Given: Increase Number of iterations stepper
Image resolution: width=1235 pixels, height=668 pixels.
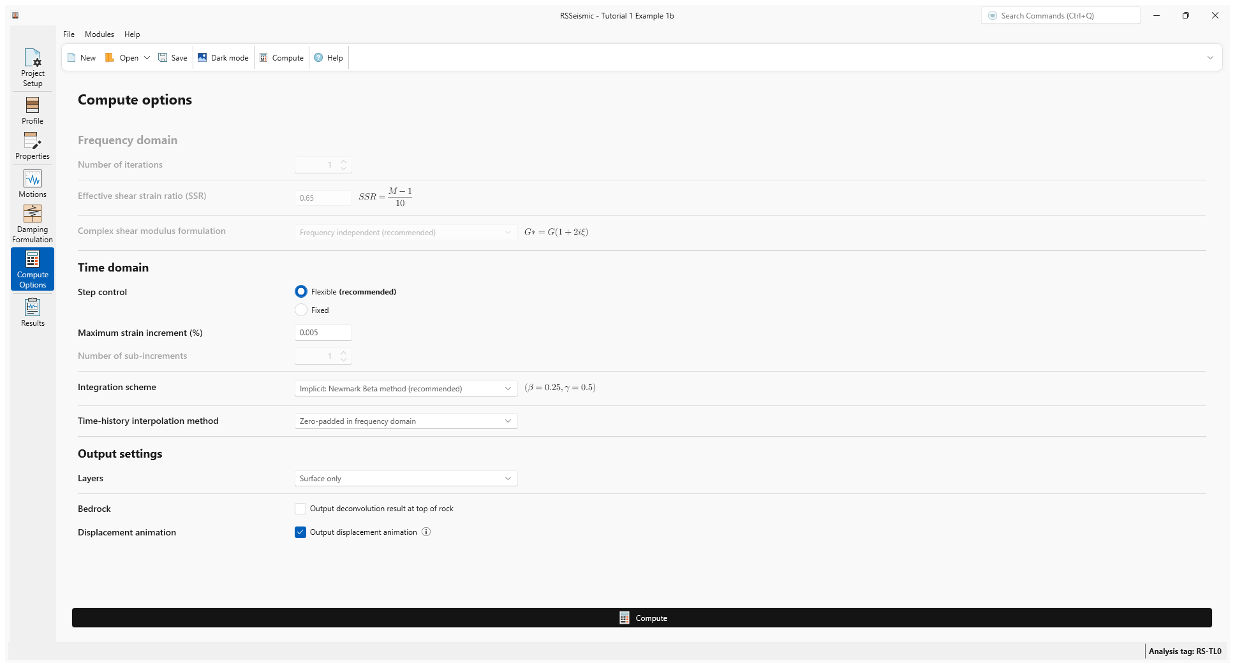Looking at the screenshot, I should [343, 161].
